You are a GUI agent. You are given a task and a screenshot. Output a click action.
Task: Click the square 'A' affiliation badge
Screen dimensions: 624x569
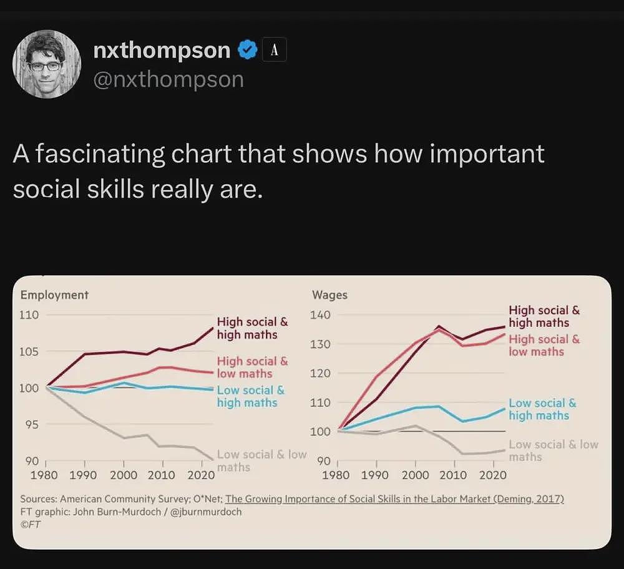point(274,50)
